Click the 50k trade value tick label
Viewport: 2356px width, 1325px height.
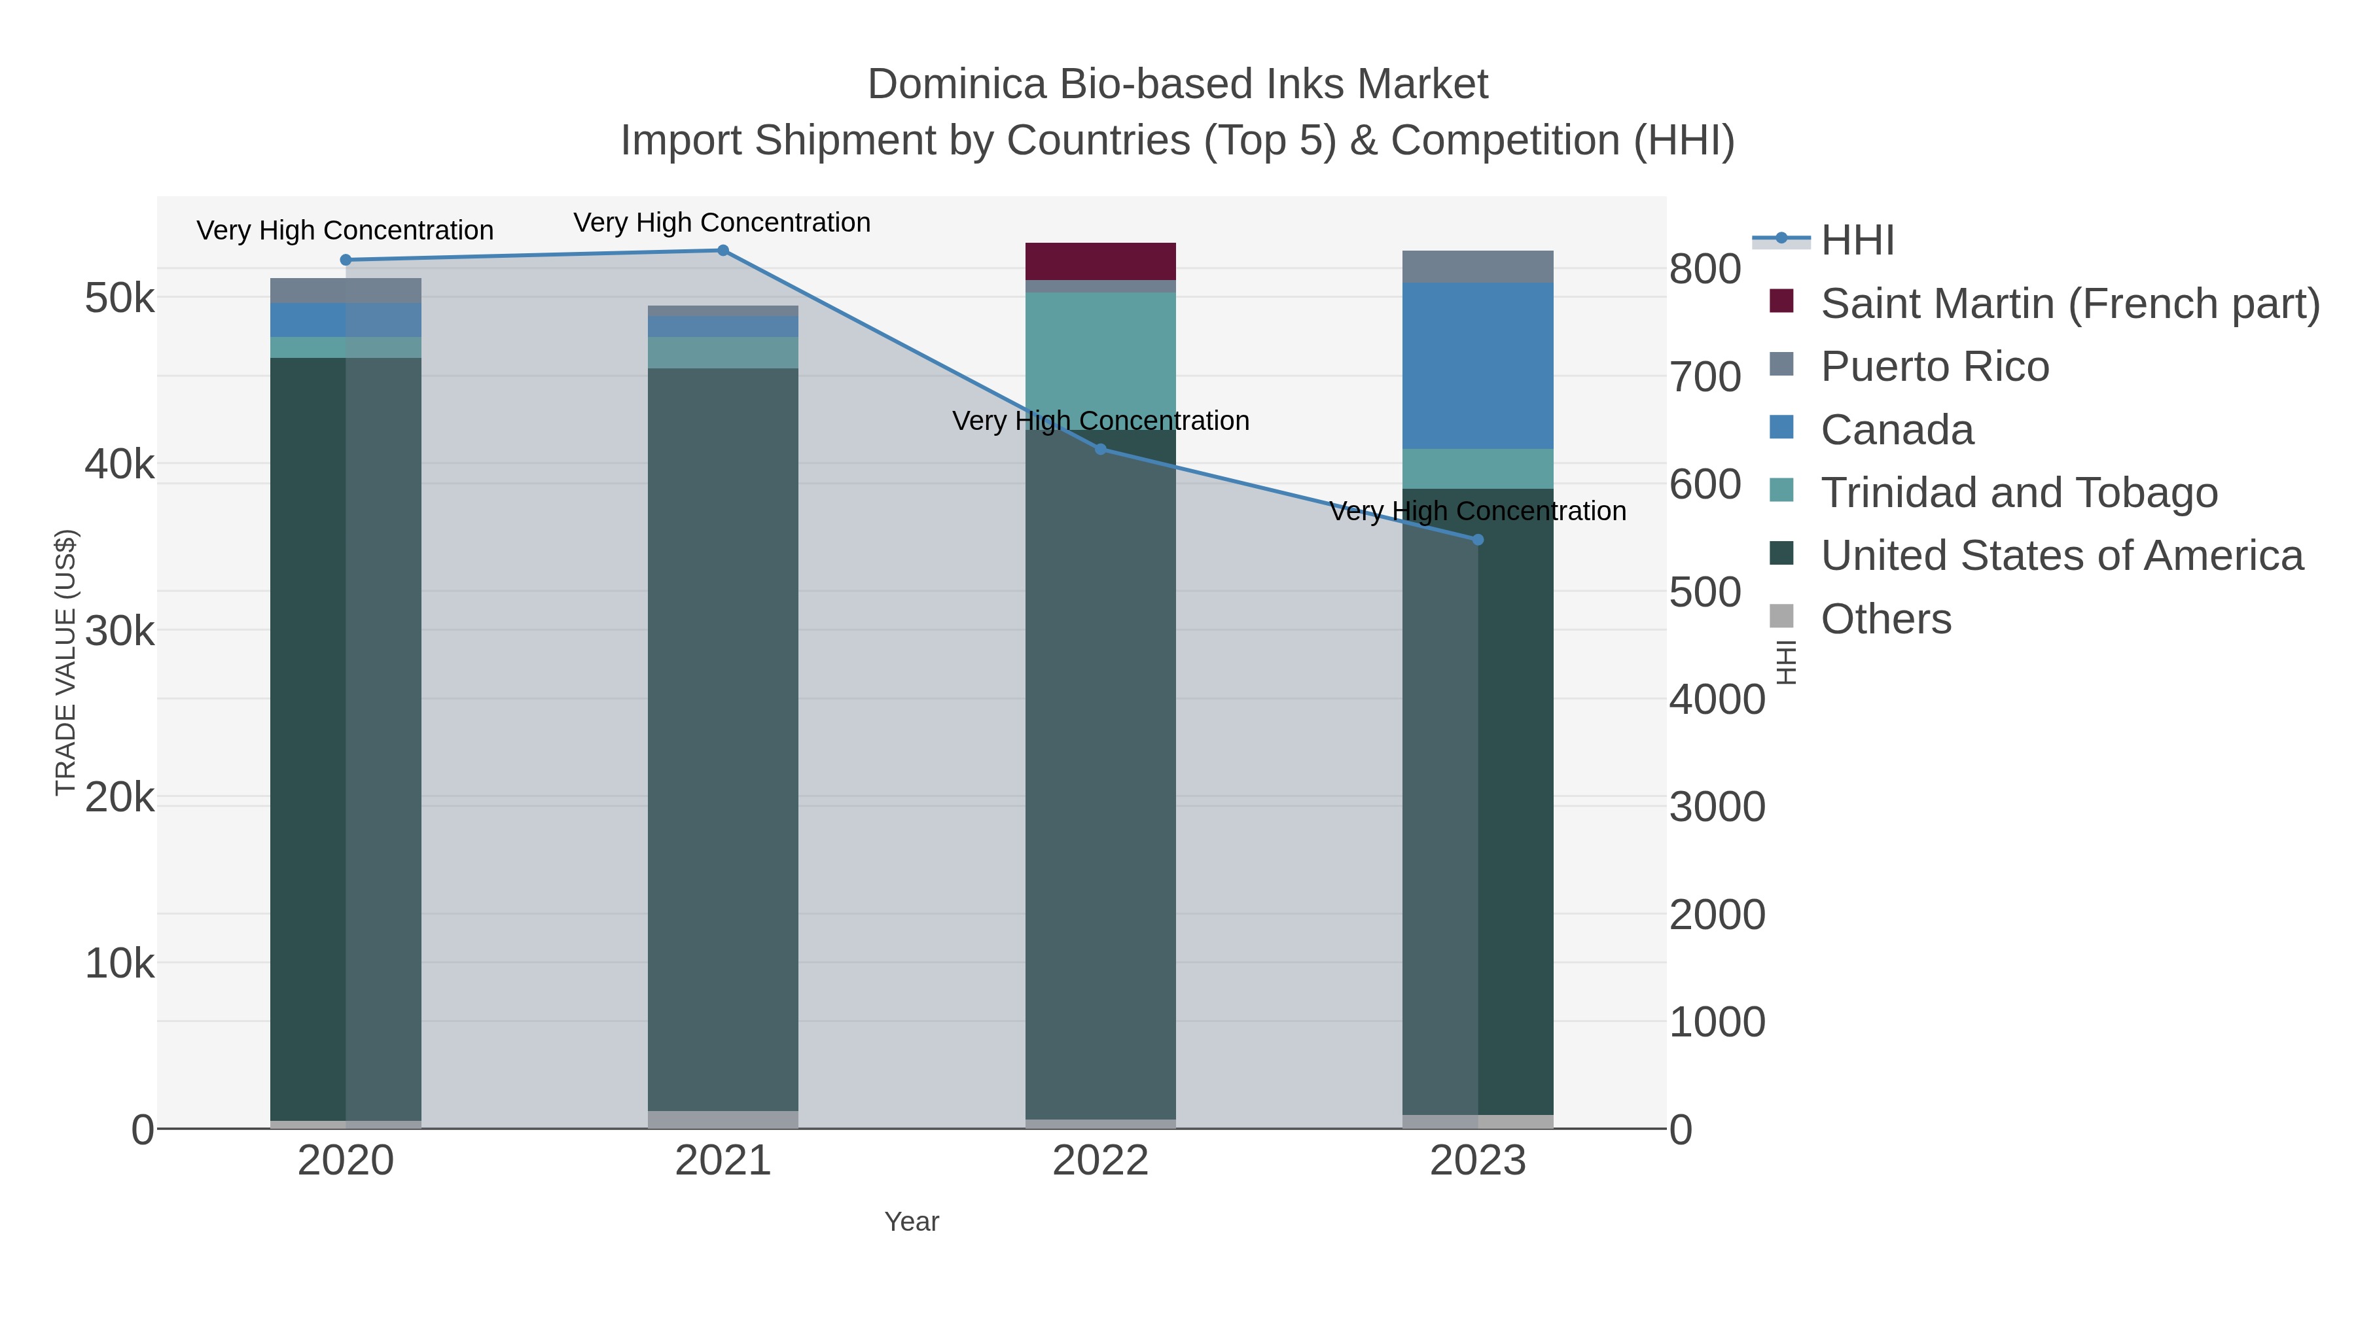pos(120,298)
